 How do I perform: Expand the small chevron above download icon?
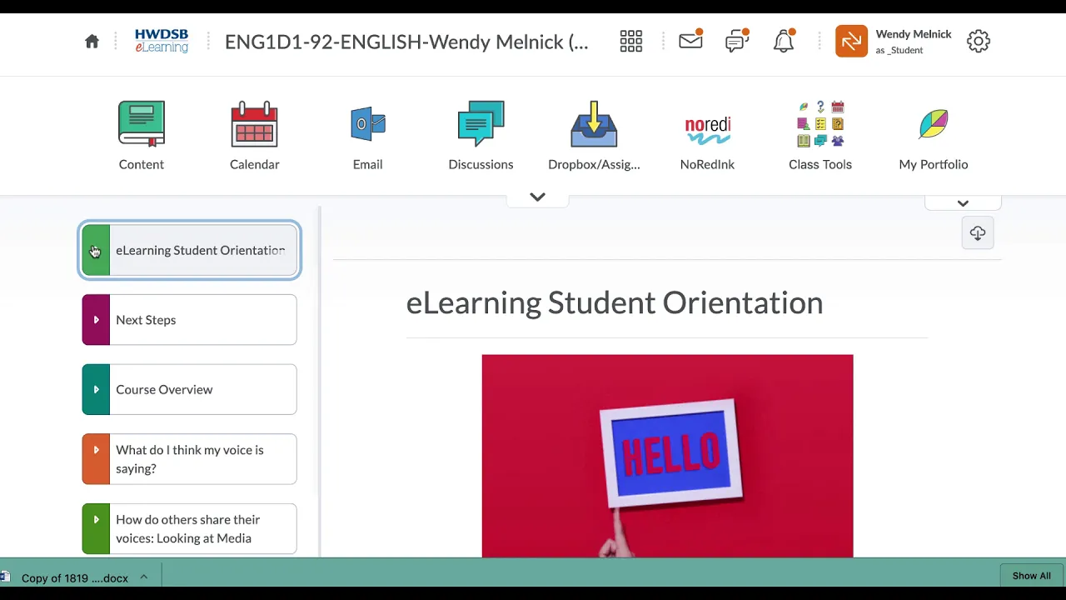[963, 203]
